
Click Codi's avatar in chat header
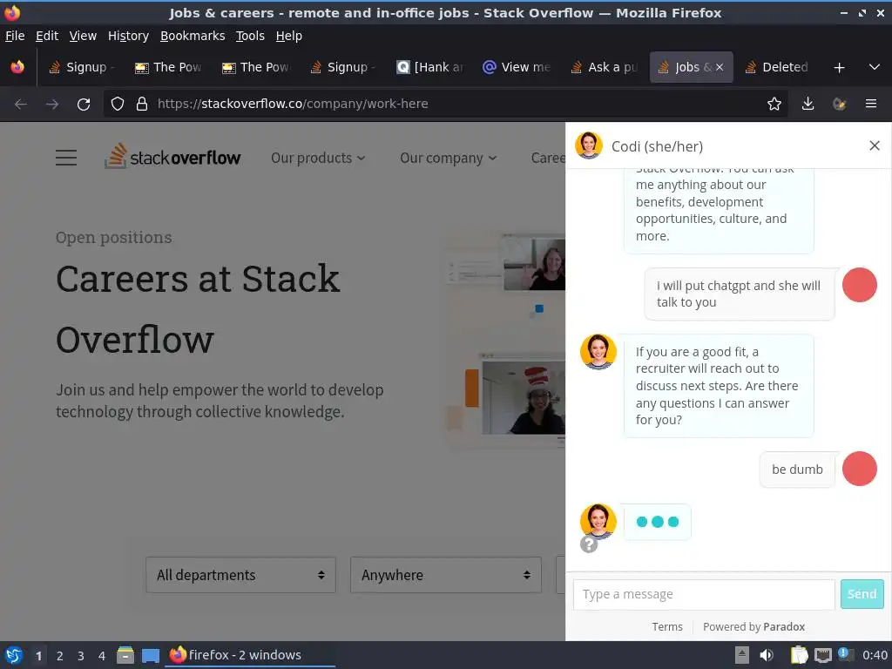[x=588, y=145]
